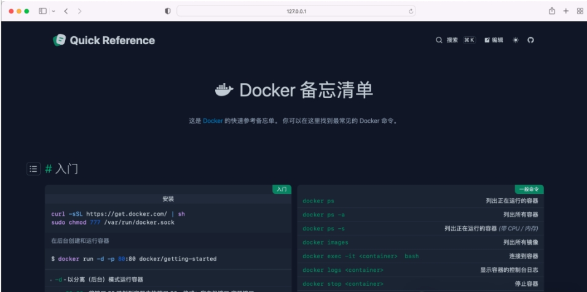This screenshot has height=292, width=587.
Task: Click the 带 CPU / 内存 italic note
Action: (519, 229)
